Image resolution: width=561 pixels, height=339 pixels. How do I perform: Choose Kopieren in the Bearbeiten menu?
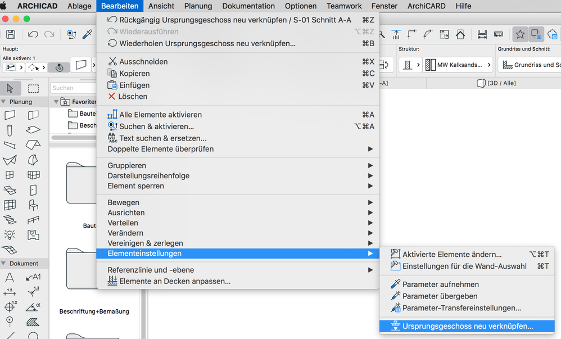point(238,74)
